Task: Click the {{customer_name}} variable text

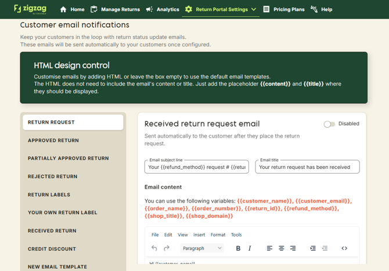Action: [264, 201]
